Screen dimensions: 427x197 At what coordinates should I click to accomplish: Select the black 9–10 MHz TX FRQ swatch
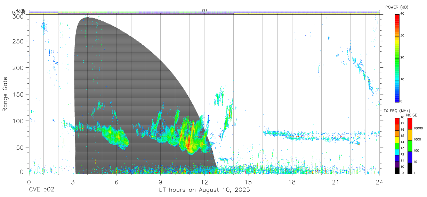397,170
